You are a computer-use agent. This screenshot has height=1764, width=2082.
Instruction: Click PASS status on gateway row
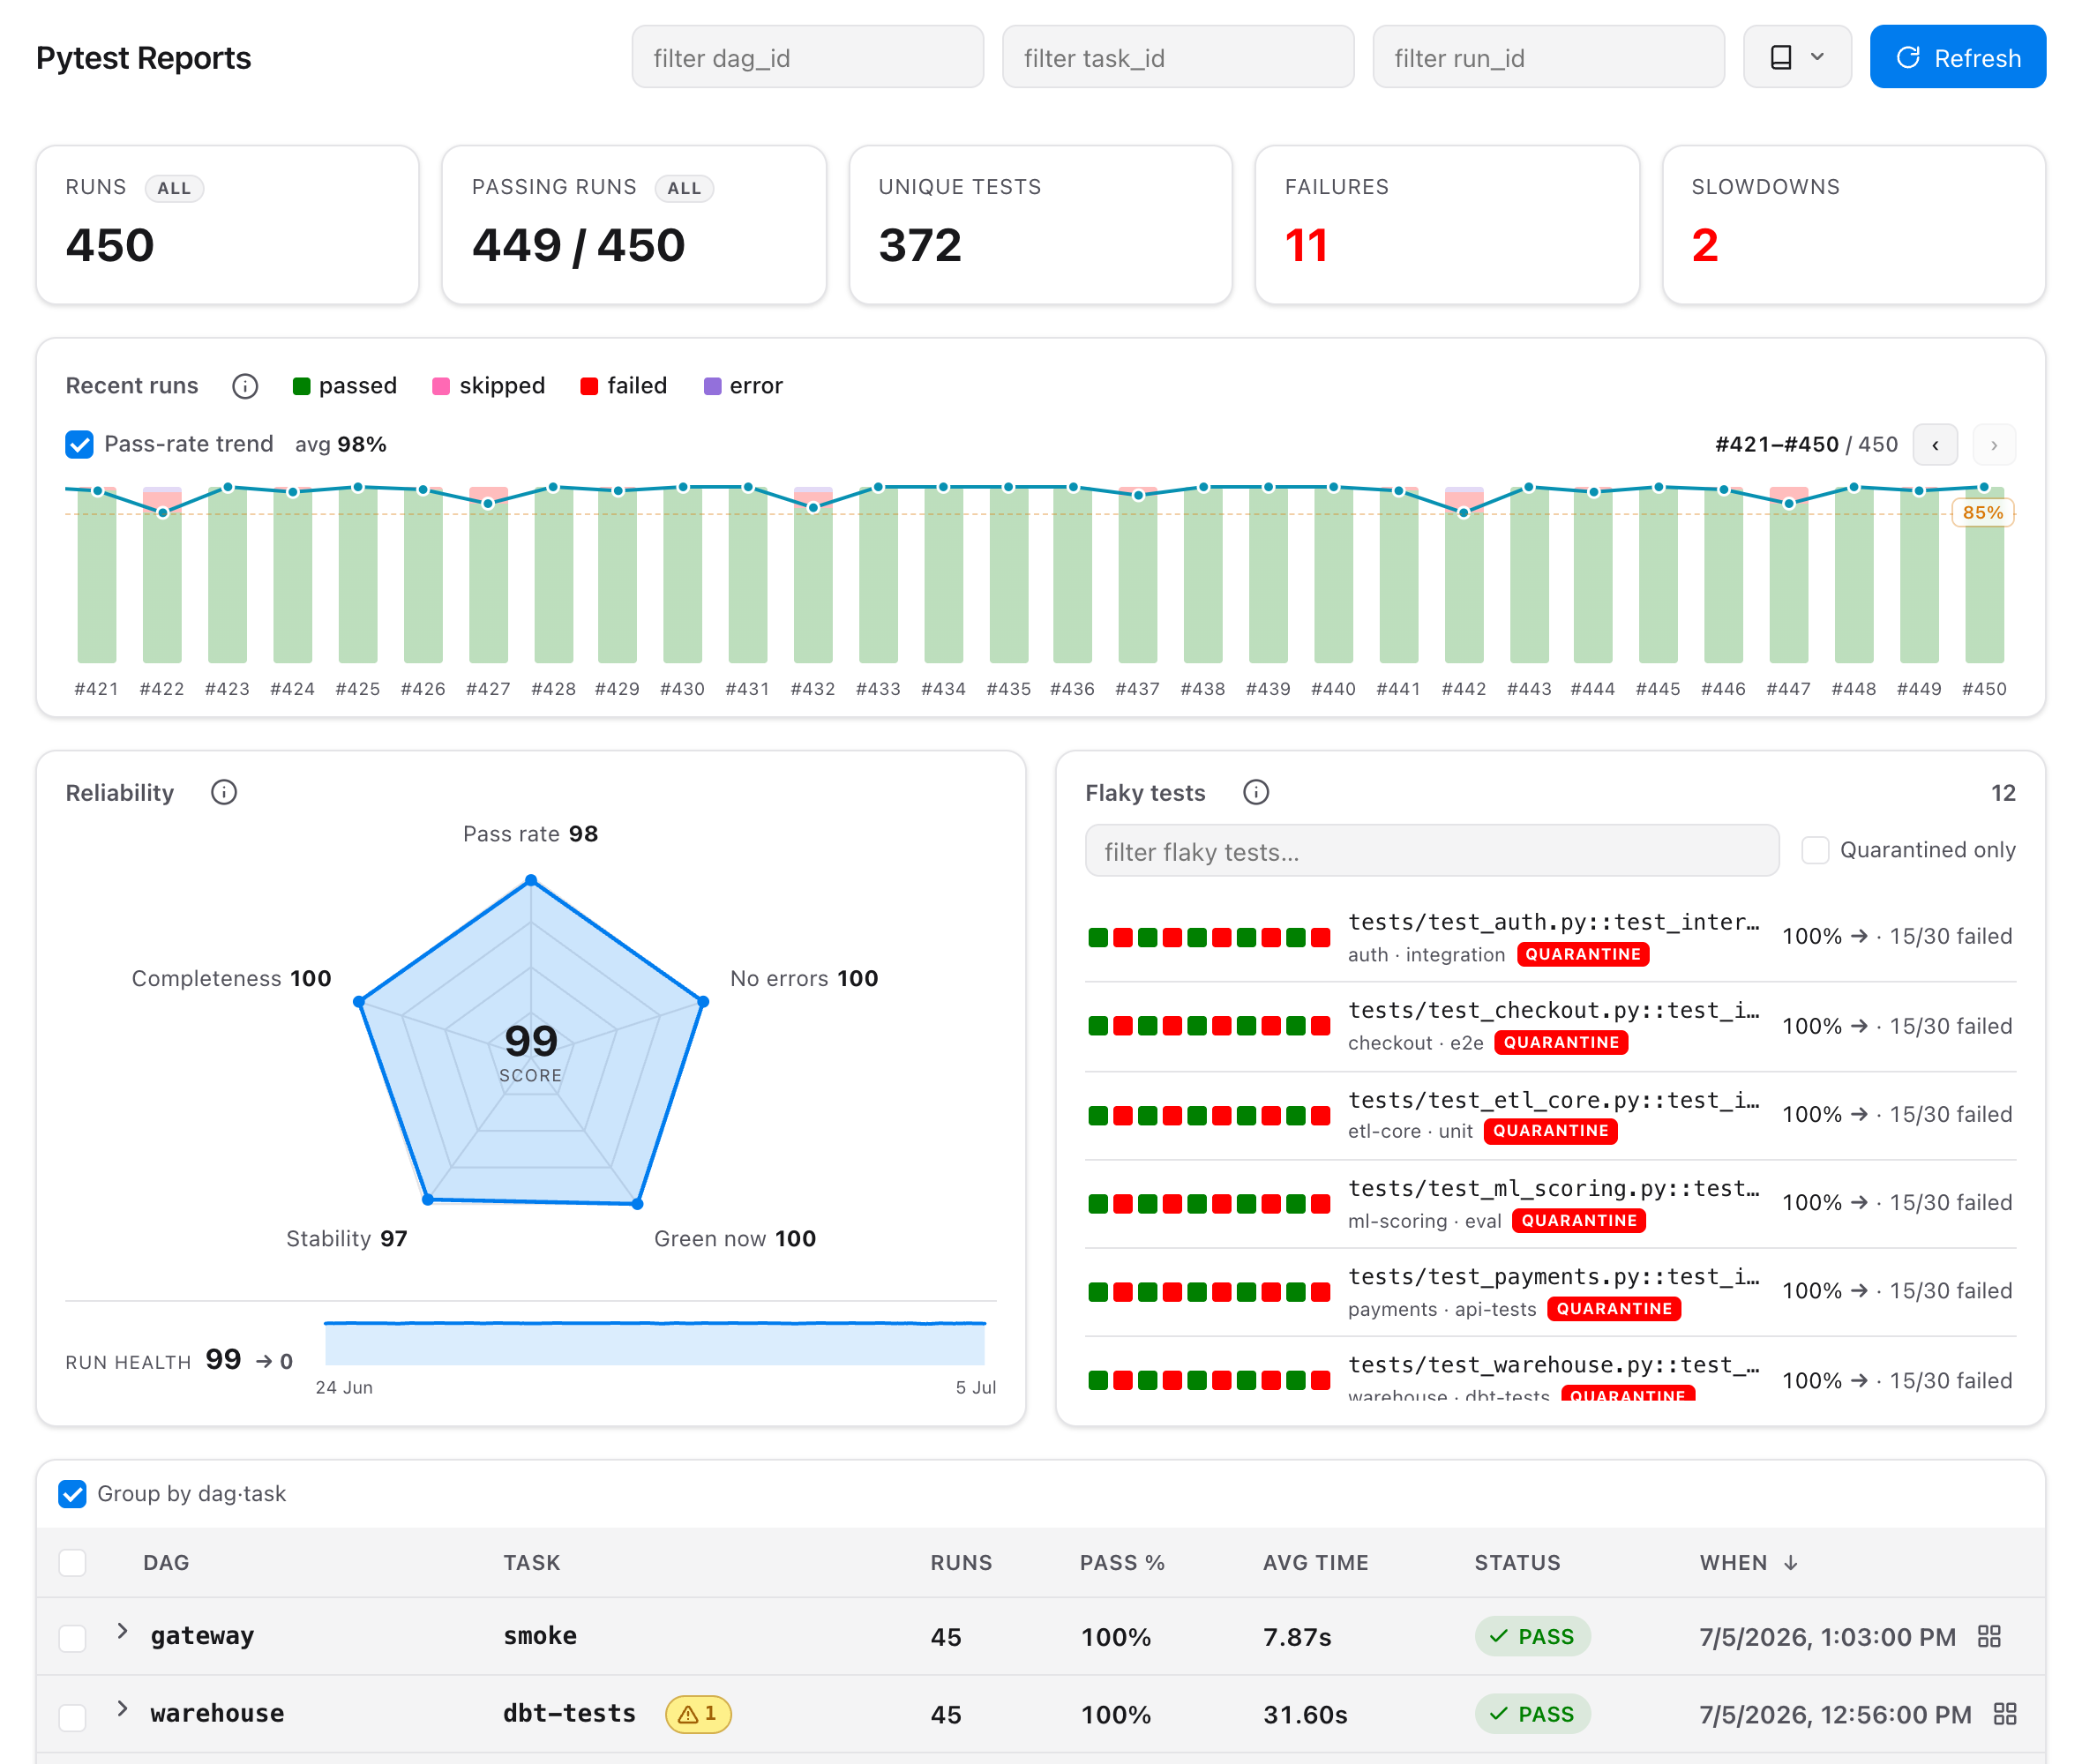click(1532, 1636)
